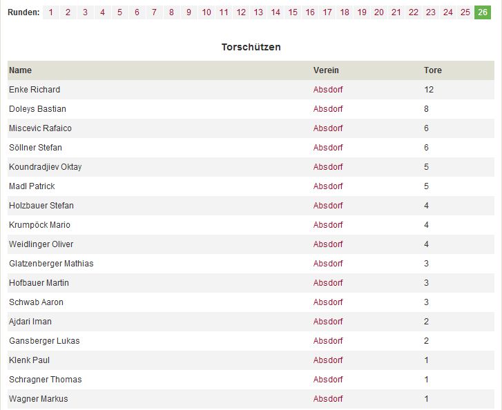Click the Verein column header

click(x=326, y=70)
